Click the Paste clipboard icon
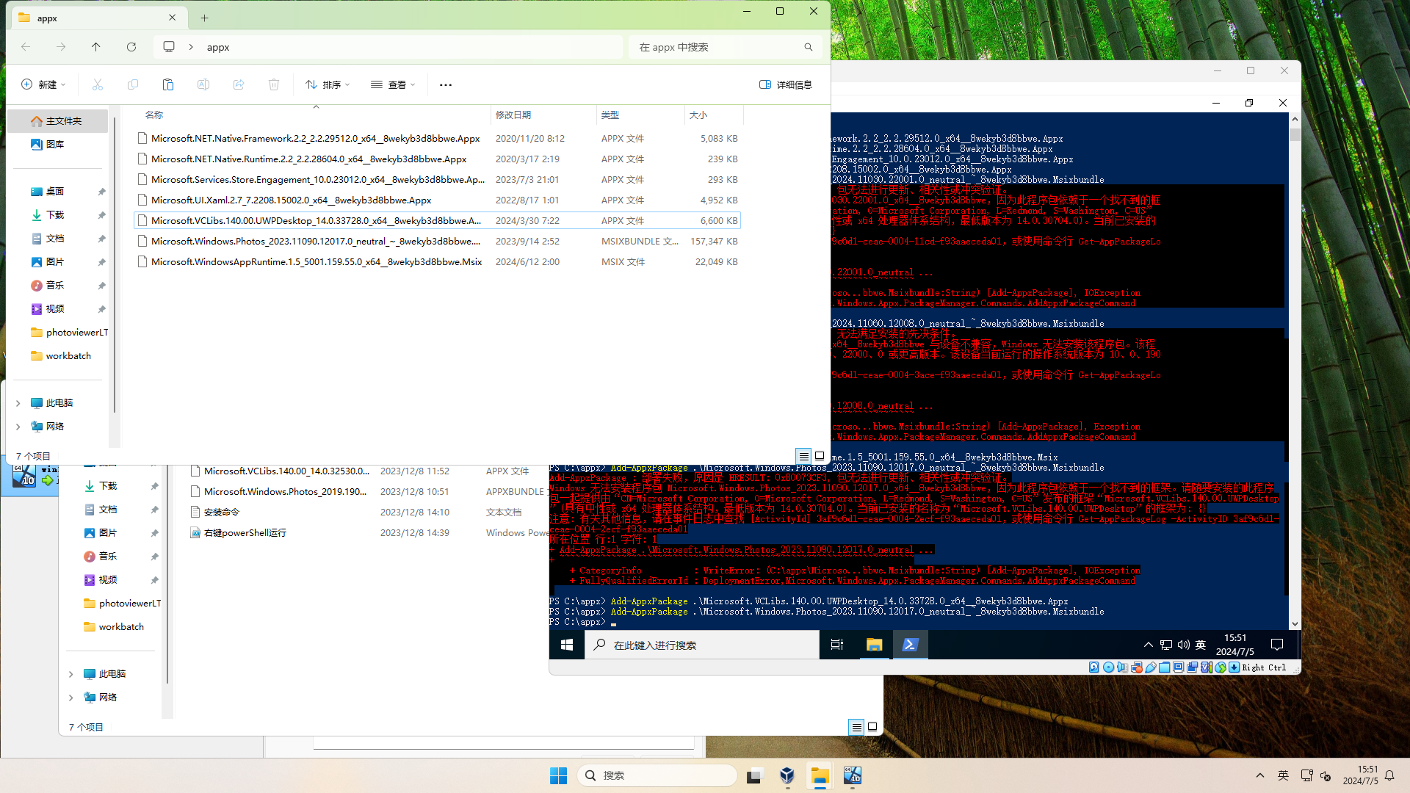Screen dimensions: 1410x793 (x=168, y=85)
